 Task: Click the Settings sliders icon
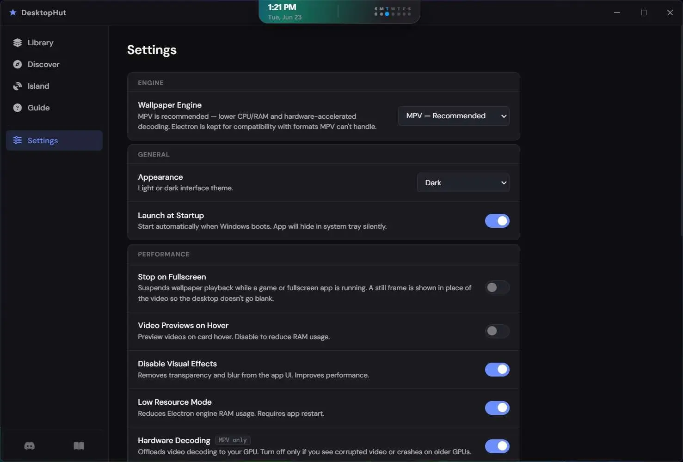[18, 140]
